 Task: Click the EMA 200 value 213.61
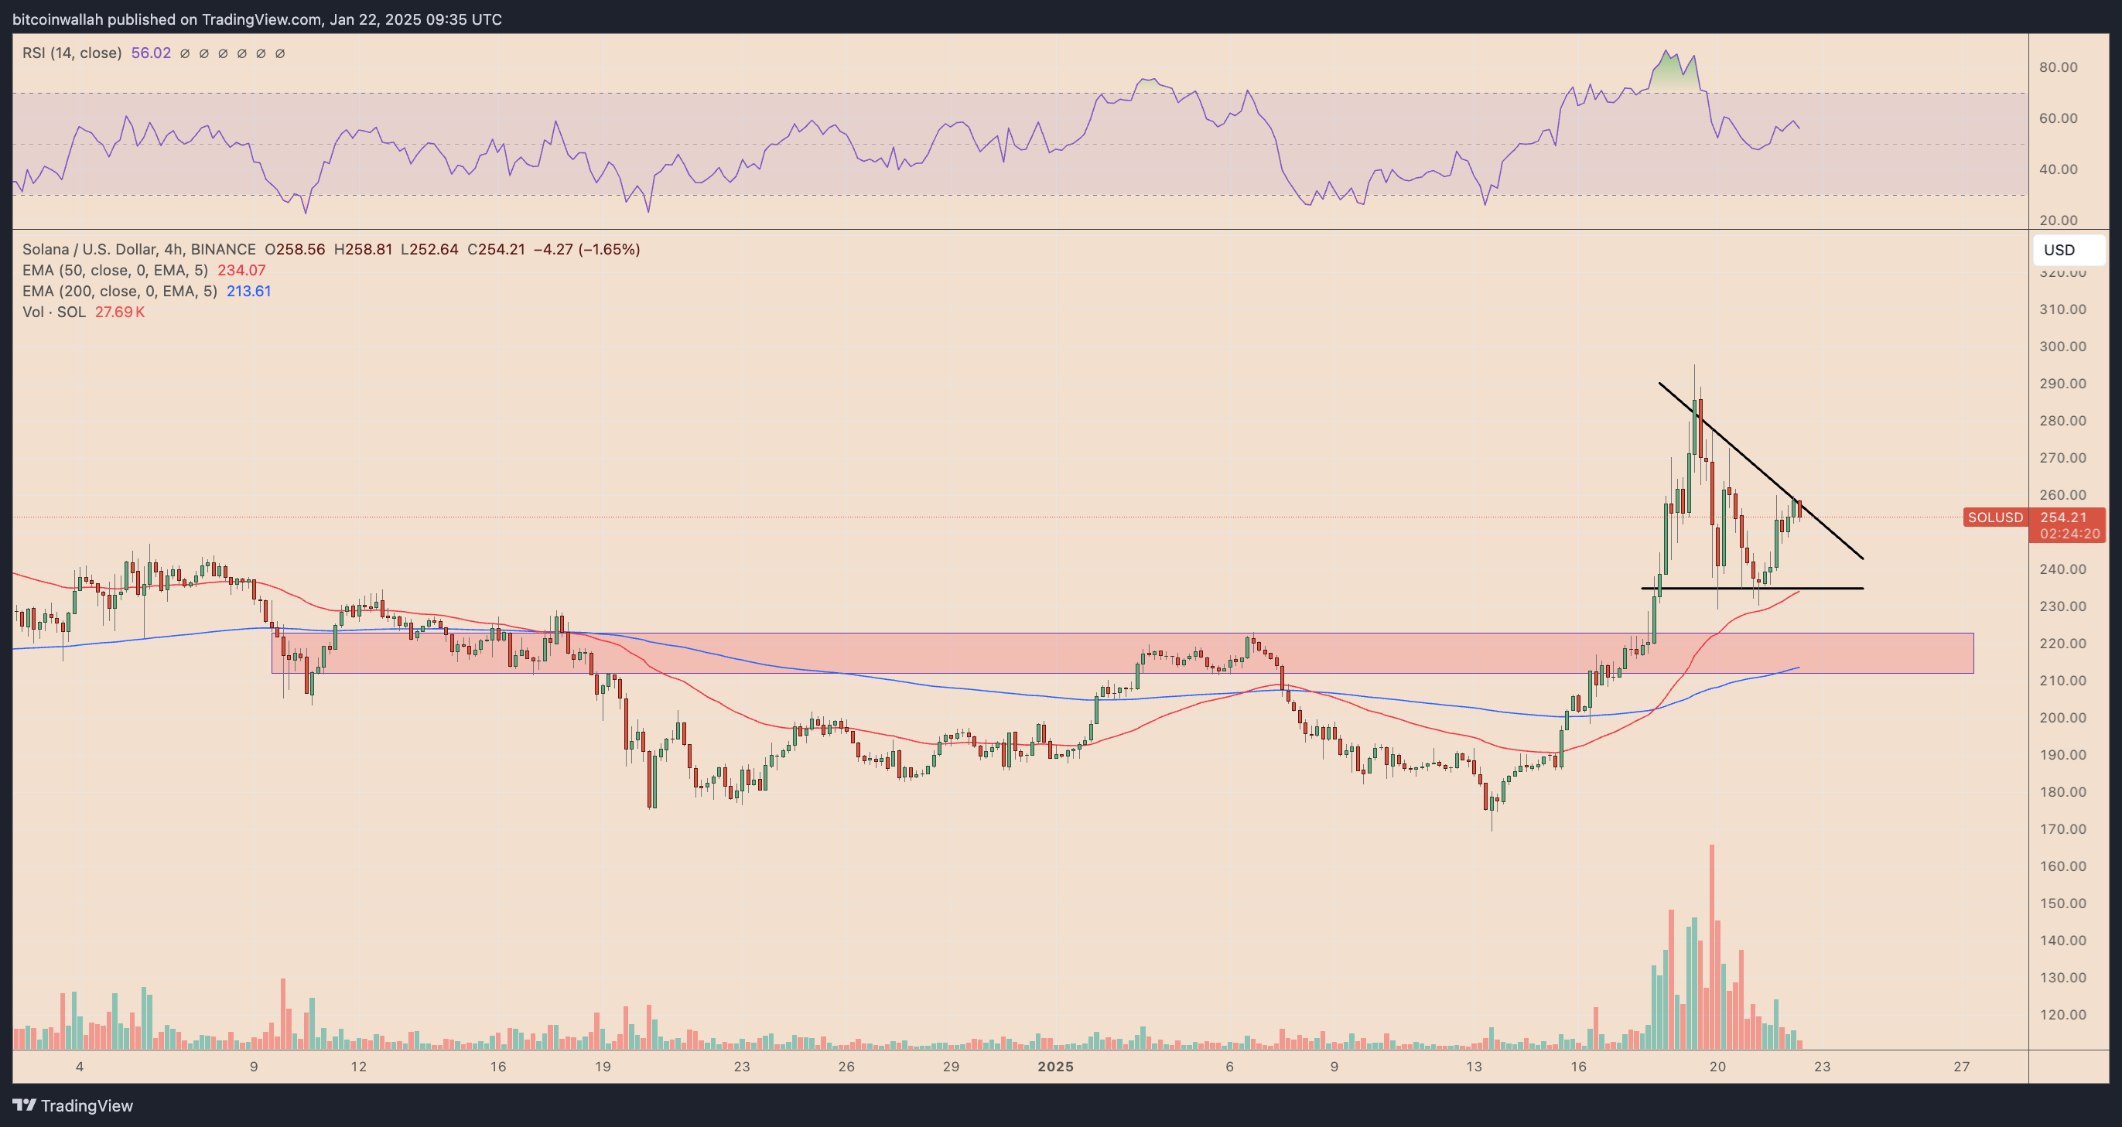(249, 291)
